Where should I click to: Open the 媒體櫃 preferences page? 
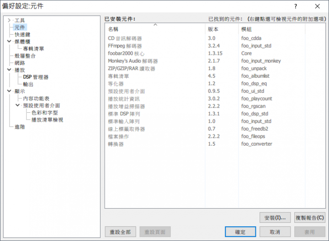click(22, 42)
